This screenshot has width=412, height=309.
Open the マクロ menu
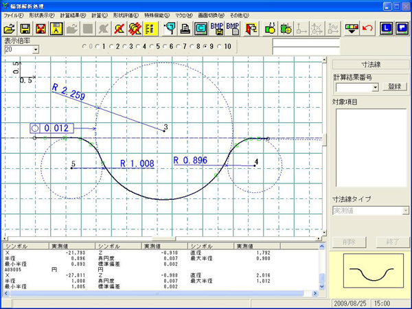(184, 16)
